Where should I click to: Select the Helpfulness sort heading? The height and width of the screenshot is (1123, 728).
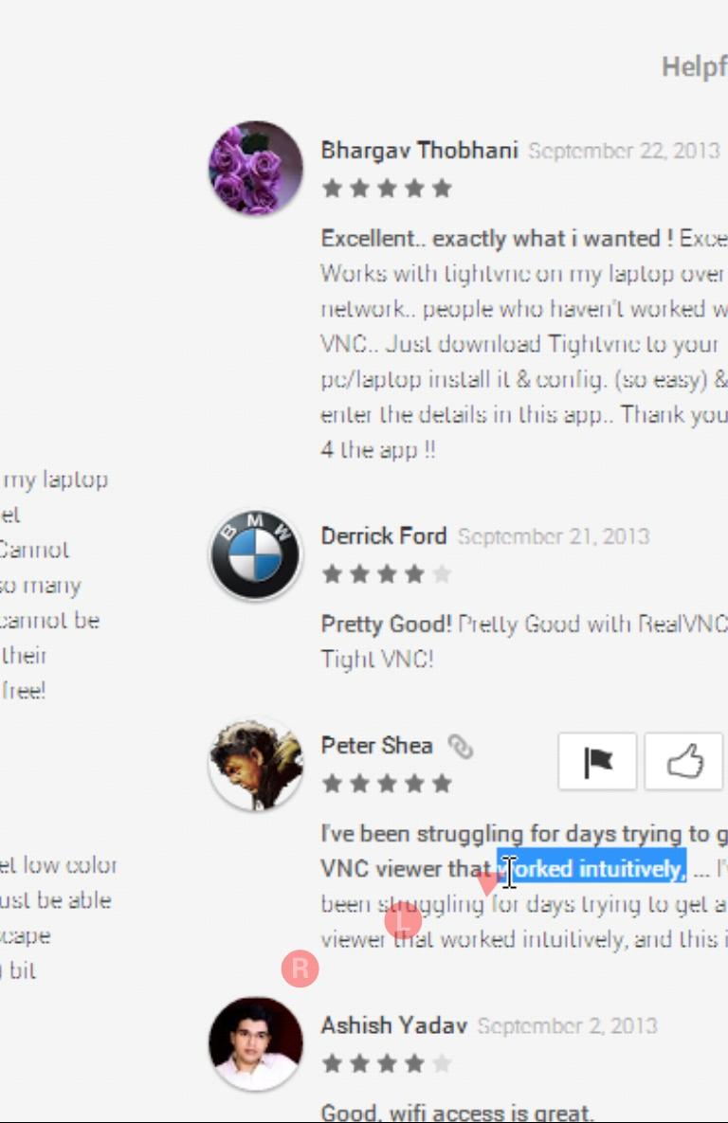click(694, 66)
